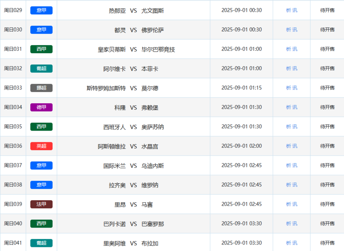Viewport: 344px width, 251px height.
Task: Open 析讯 link for 科隆 vs 弗赖堡
Action: [x=292, y=107]
